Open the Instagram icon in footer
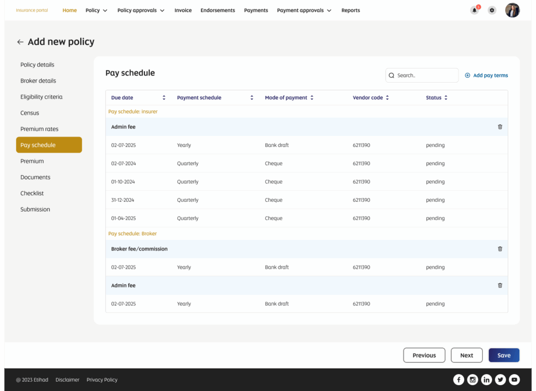This screenshot has height=391, width=536. [473, 380]
